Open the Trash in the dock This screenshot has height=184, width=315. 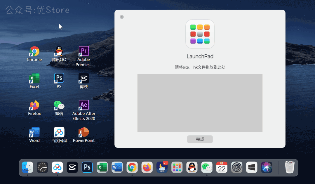(x=290, y=167)
